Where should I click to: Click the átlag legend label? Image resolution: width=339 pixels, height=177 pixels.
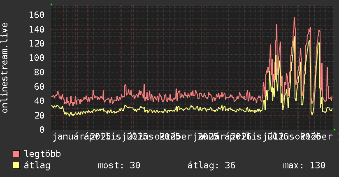coord(37,165)
